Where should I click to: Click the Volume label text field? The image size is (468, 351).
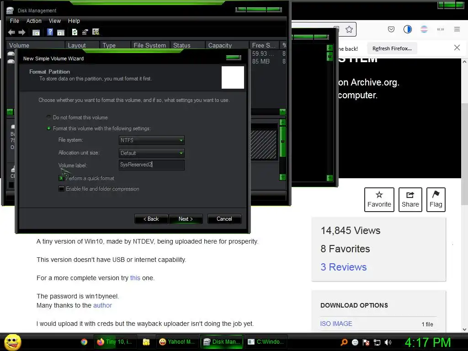click(152, 165)
